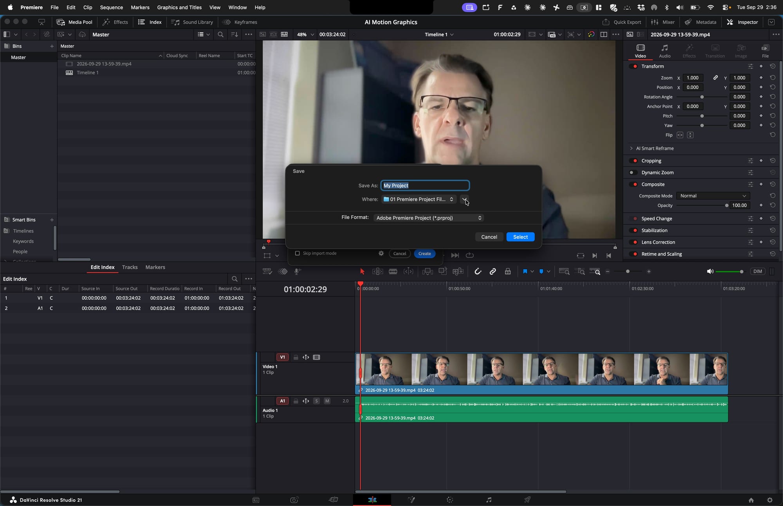Show the Keyframes editor

(240, 22)
